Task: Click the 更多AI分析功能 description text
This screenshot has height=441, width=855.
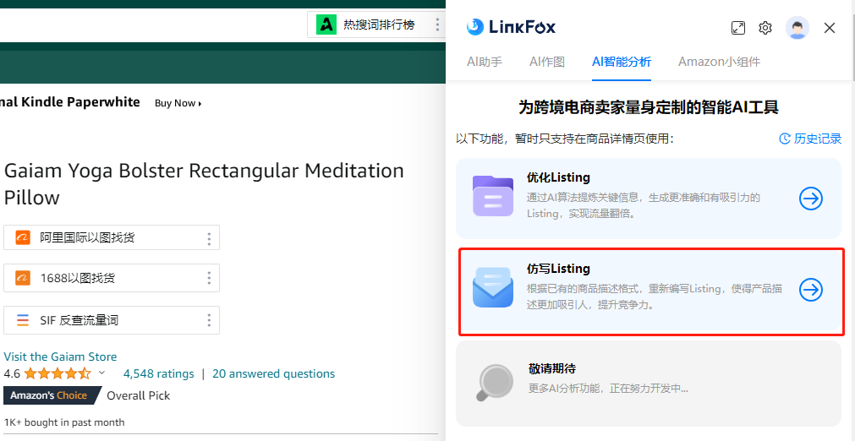Action: [x=608, y=388]
